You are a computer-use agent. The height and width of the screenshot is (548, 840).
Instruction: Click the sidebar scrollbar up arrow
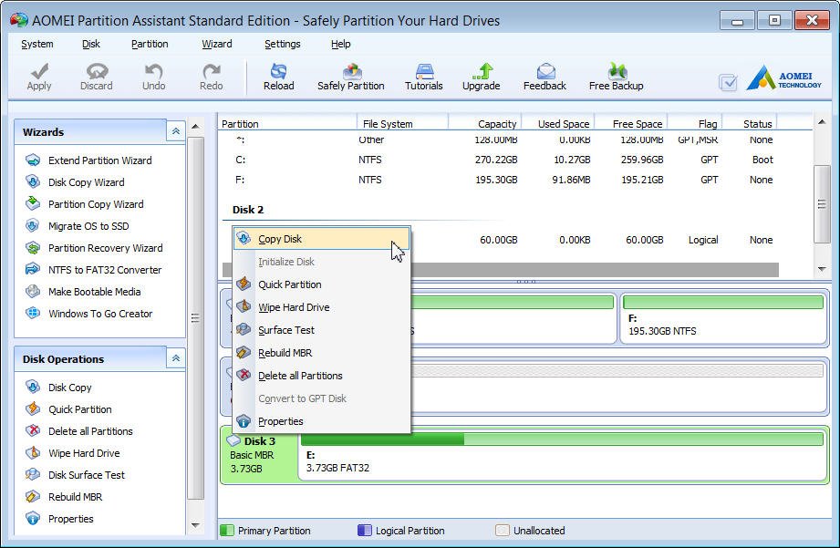pyautogui.click(x=195, y=127)
